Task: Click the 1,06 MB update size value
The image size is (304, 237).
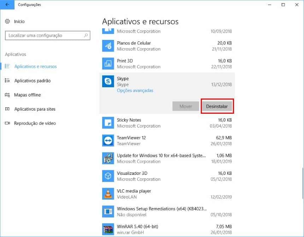Action: pyautogui.click(x=224, y=156)
